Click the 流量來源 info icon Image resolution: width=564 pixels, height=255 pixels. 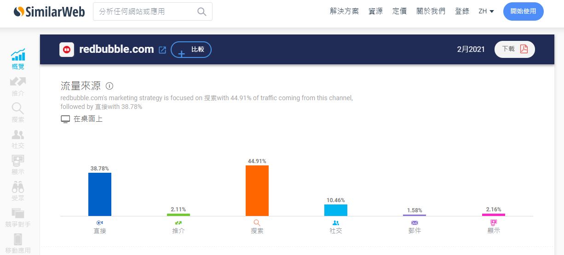click(109, 86)
